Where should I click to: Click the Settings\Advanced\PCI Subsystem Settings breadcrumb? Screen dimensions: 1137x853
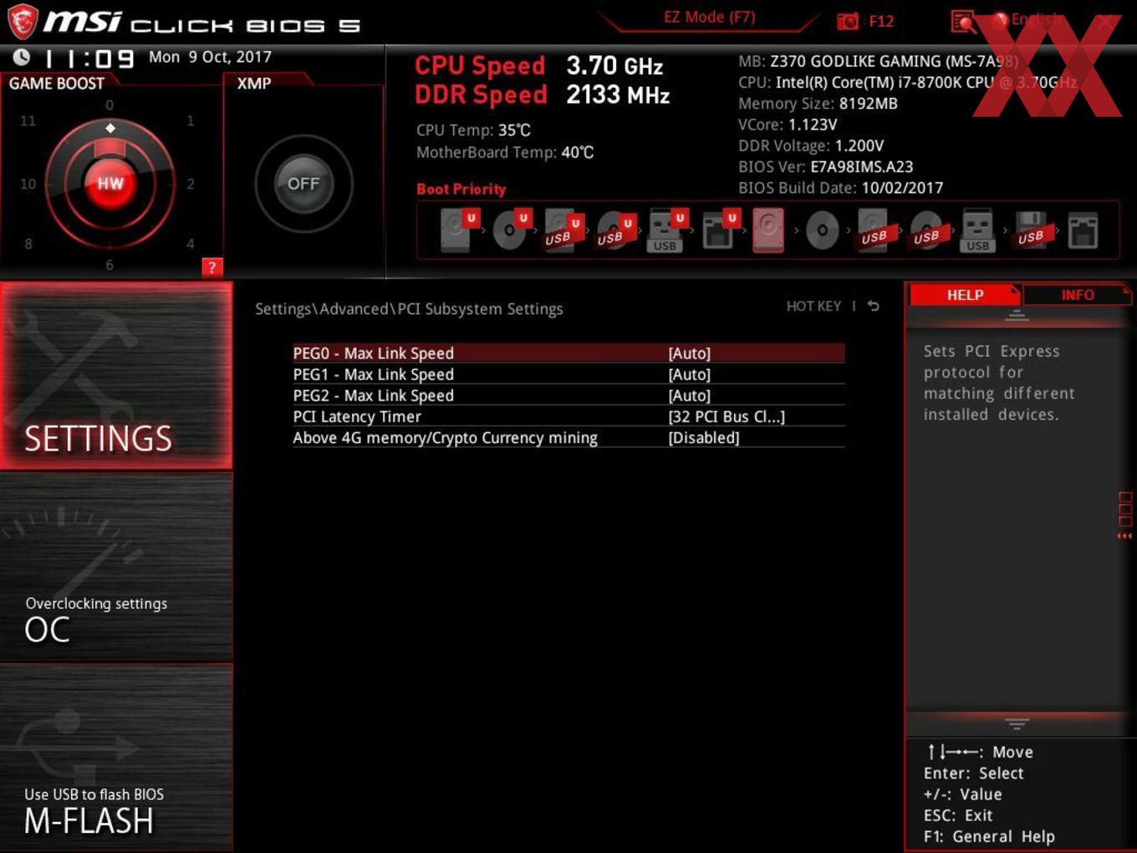coord(409,309)
